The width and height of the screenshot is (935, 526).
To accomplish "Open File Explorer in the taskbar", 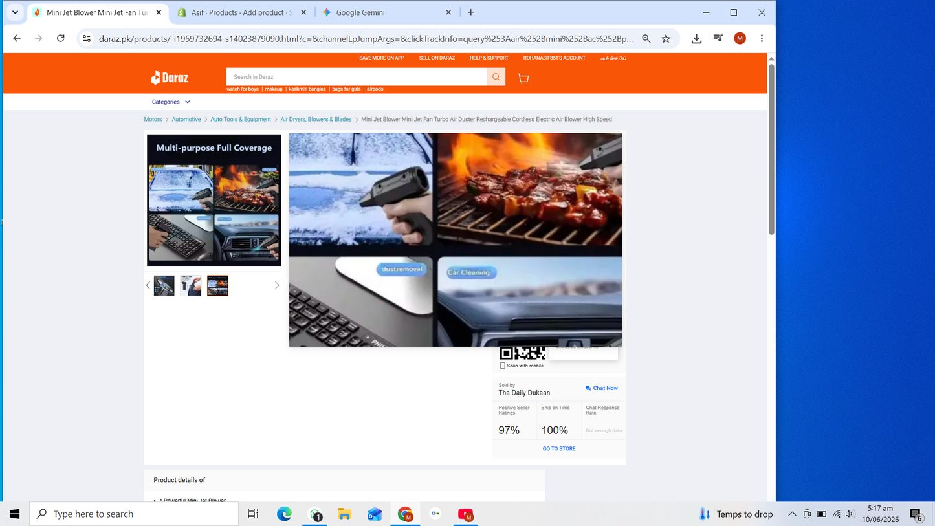I will click(x=344, y=514).
